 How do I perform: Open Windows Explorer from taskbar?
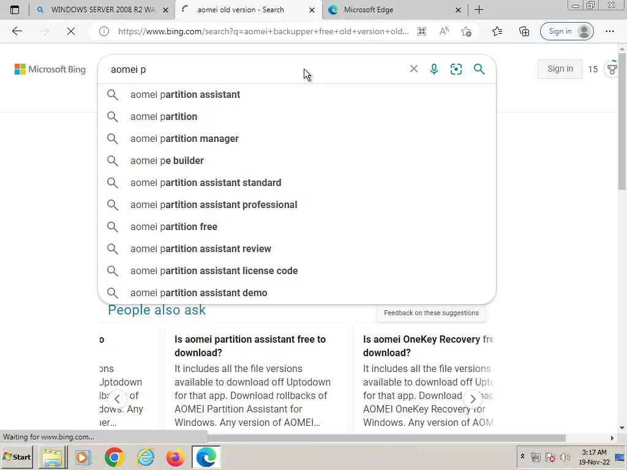(x=53, y=457)
